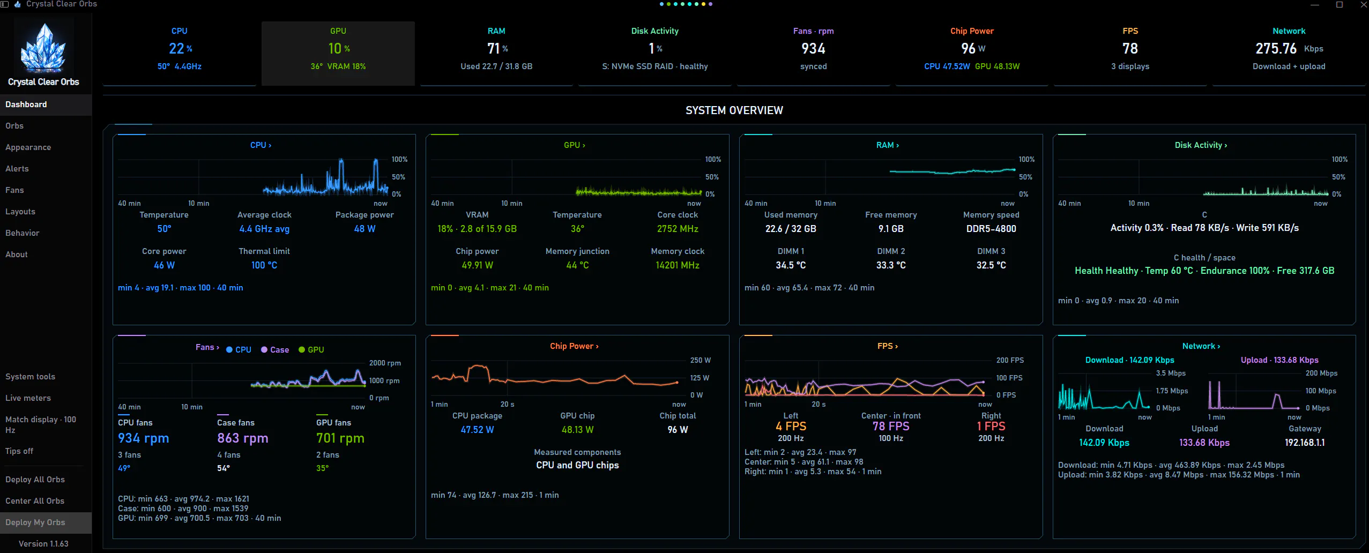Click Deploy All Orbs
1369x553 pixels.
tap(46, 480)
